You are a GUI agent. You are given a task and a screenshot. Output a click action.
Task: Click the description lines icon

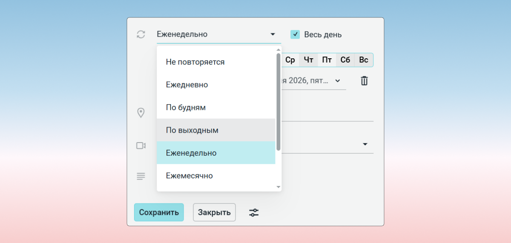coord(141,176)
